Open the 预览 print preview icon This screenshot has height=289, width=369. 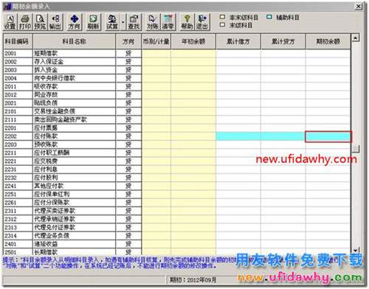[x=40, y=22]
